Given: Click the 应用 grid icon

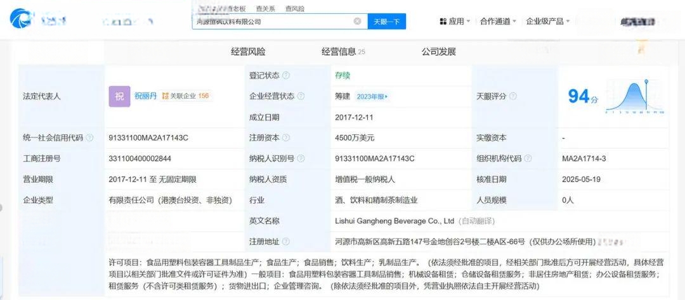Looking at the screenshot, I should pyautogui.click(x=443, y=22).
